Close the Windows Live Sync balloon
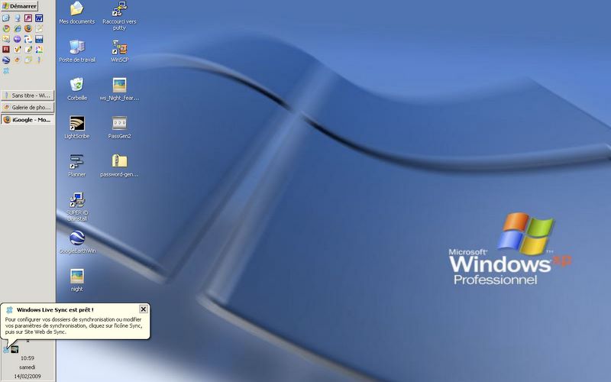611x382 pixels. 144,309
